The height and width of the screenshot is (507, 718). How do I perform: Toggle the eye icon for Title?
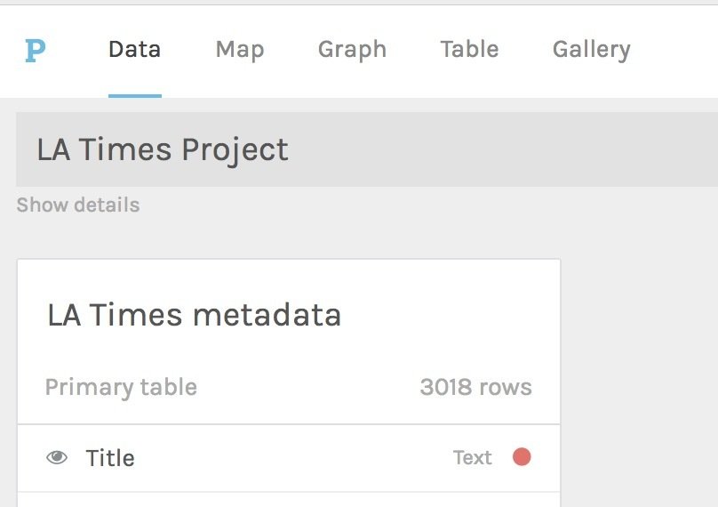point(57,458)
